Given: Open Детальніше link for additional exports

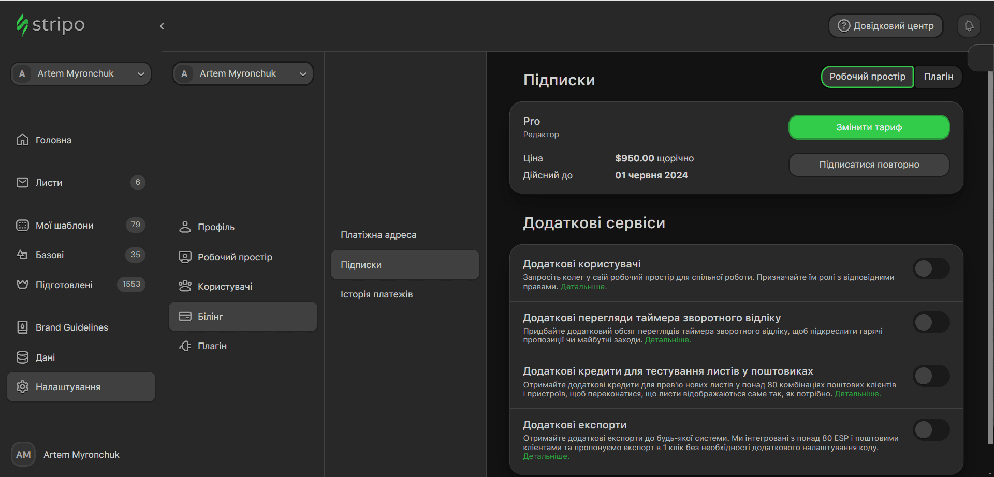Looking at the screenshot, I should point(546,456).
